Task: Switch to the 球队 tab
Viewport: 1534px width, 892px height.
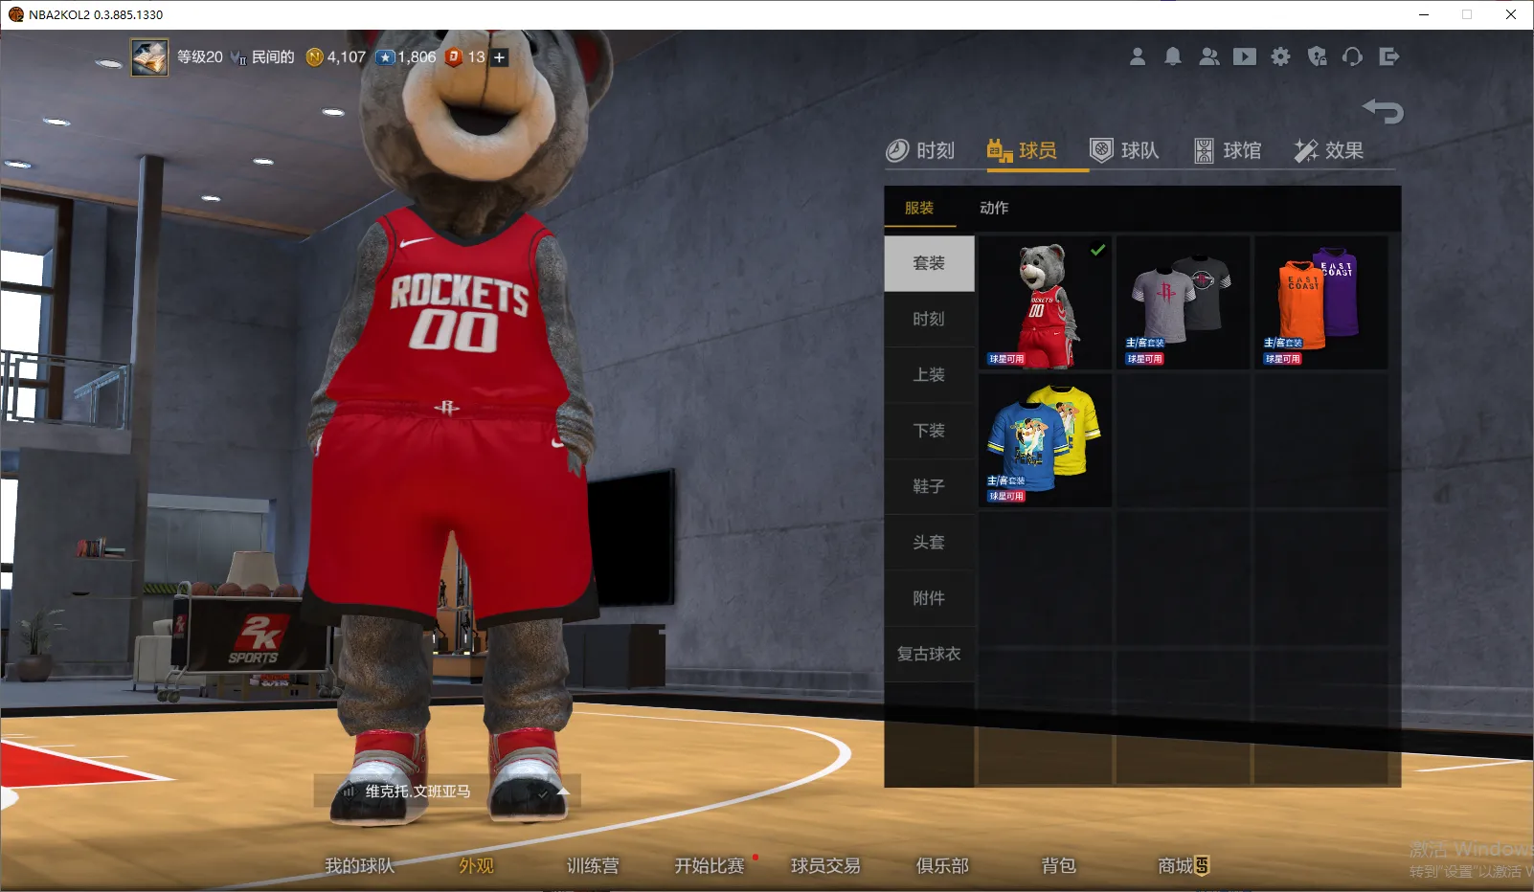Action: [x=1124, y=150]
